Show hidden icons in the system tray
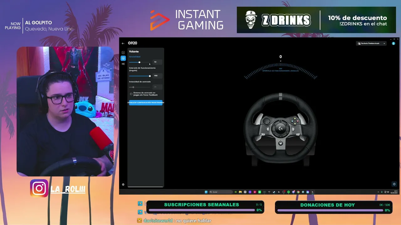 (378, 192)
